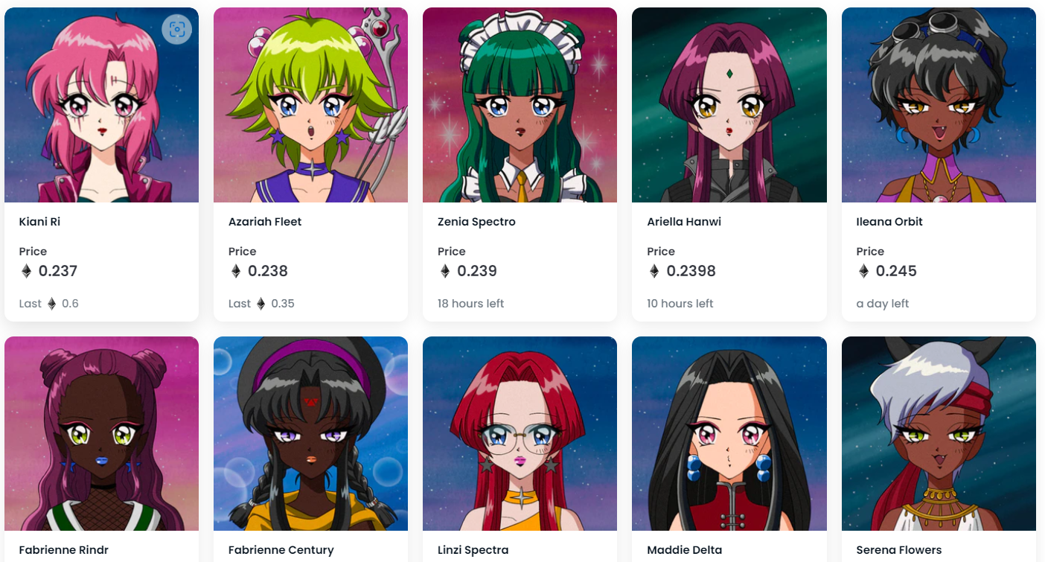Click the 'a day left' timer on Ileana Orbit
Screen dimensions: 1045x562
click(883, 304)
